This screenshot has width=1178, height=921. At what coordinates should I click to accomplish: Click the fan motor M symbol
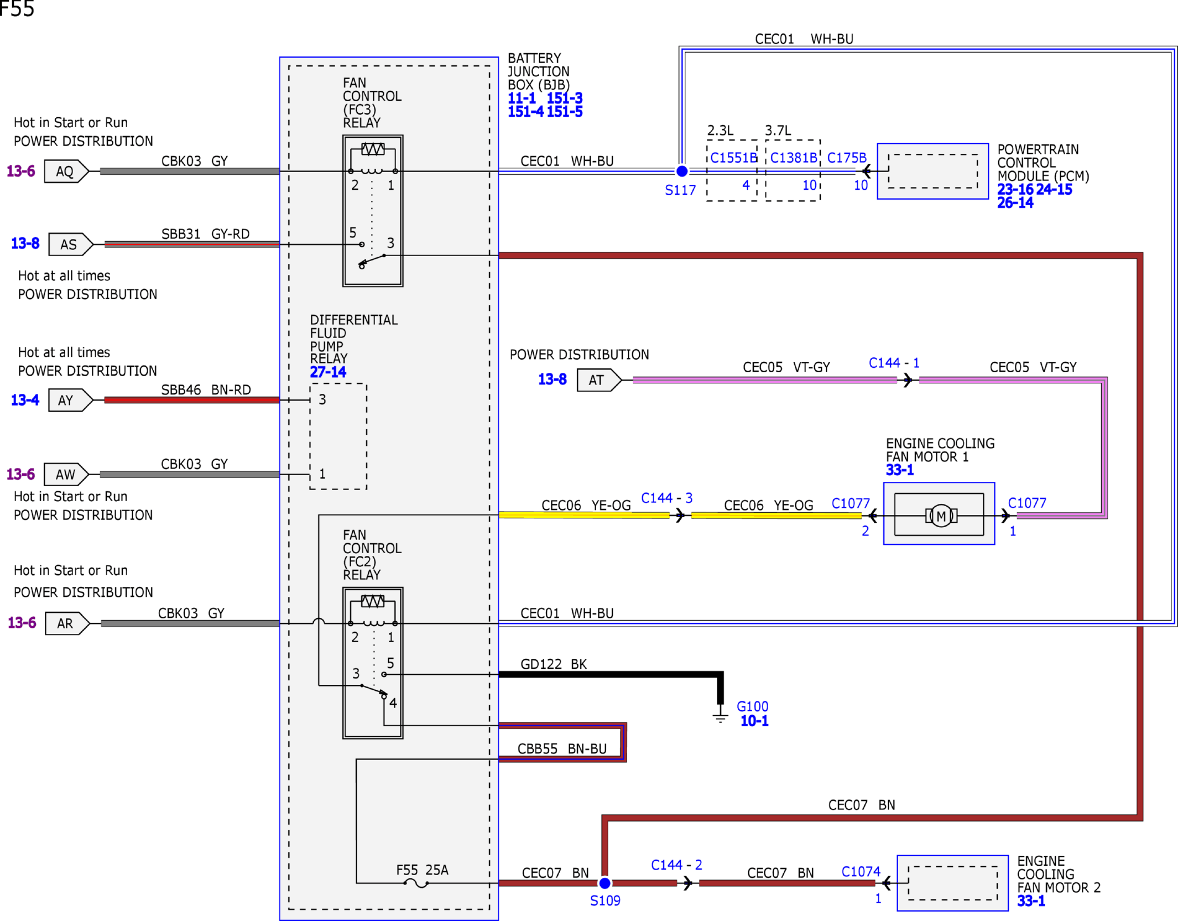pyautogui.click(x=941, y=516)
